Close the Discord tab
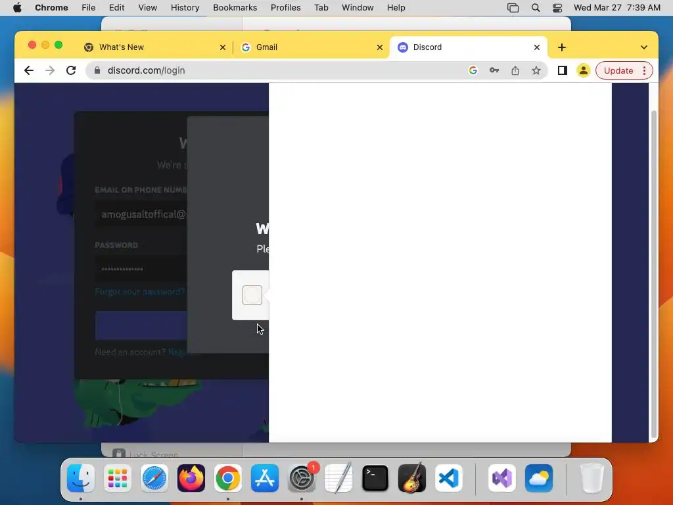Viewport: 673px width, 505px height. pos(537,47)
